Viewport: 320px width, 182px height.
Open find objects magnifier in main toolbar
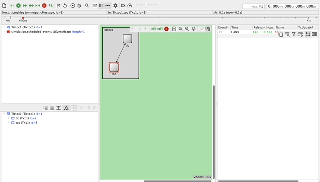[x=87, y=5]
